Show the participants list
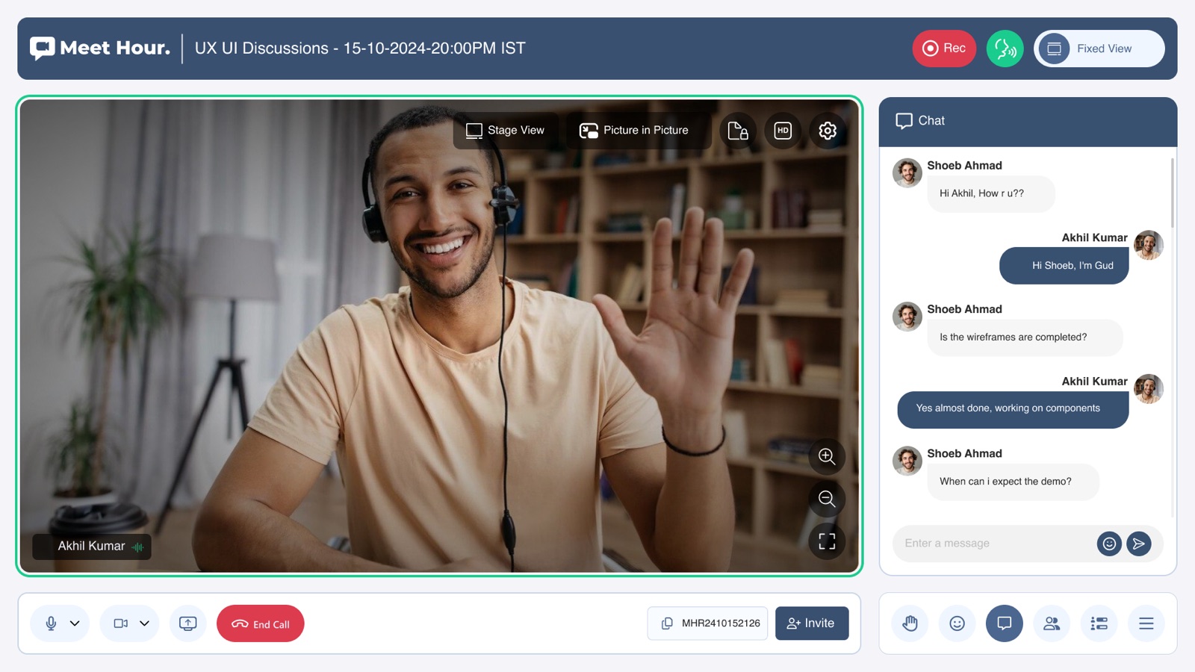This screenshot has height=672, width=1195. (x=1052, y=623)
